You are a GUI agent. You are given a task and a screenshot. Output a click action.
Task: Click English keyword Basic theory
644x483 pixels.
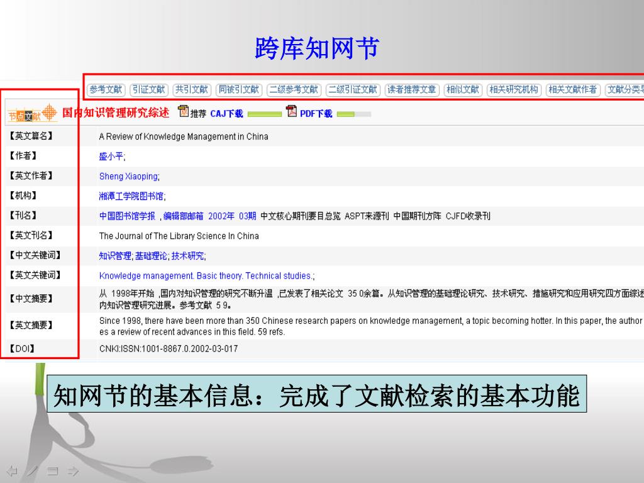point(219,275)
